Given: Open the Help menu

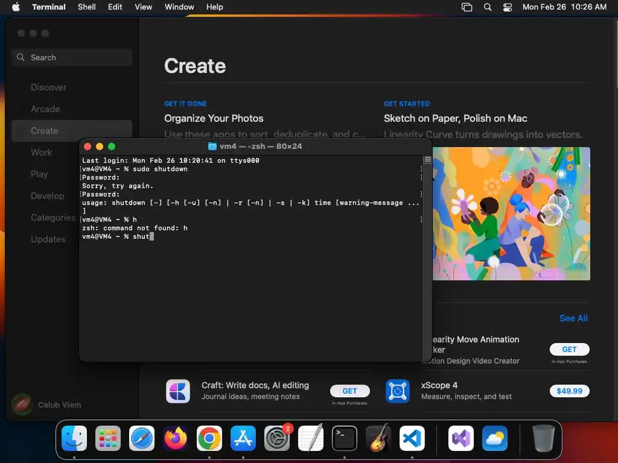Looking at the screenshot, I should (215, 7).
